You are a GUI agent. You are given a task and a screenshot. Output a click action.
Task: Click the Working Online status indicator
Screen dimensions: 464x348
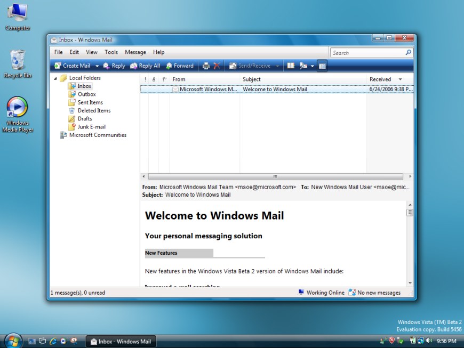pyautogui.click(x=322, y=293)
